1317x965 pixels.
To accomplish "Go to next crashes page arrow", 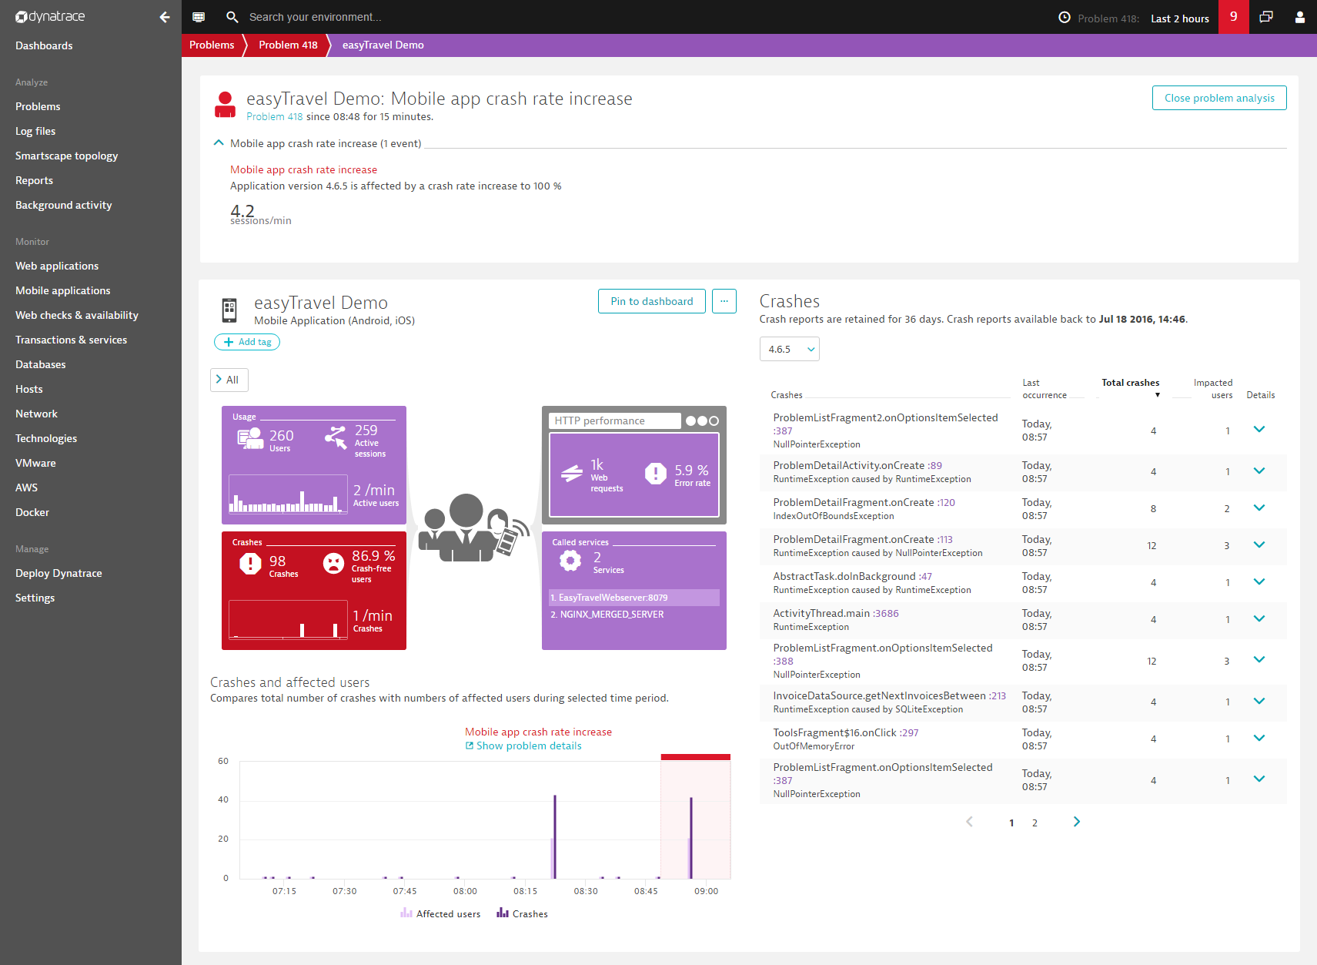I will pos(1077,822).
